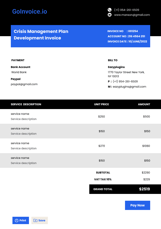Click the paypal@gmail.com address
The height and width of the screenshot is (229, 161).
pos(24,84)
